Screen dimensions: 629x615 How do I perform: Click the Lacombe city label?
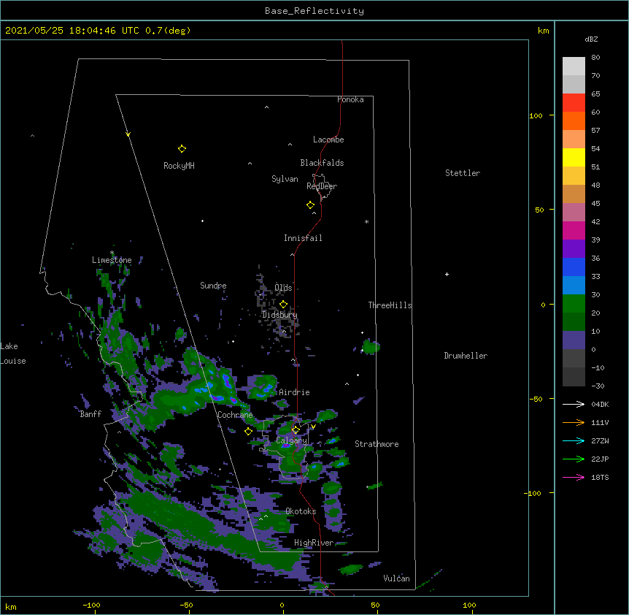click(x=328, y=140)
